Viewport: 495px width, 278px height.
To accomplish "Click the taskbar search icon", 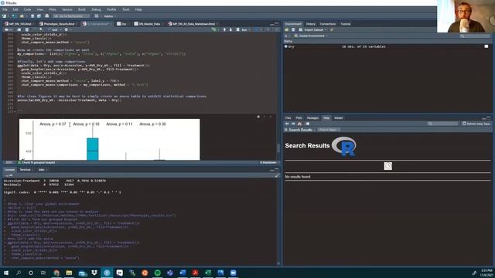I will click(x=19, y=273).
